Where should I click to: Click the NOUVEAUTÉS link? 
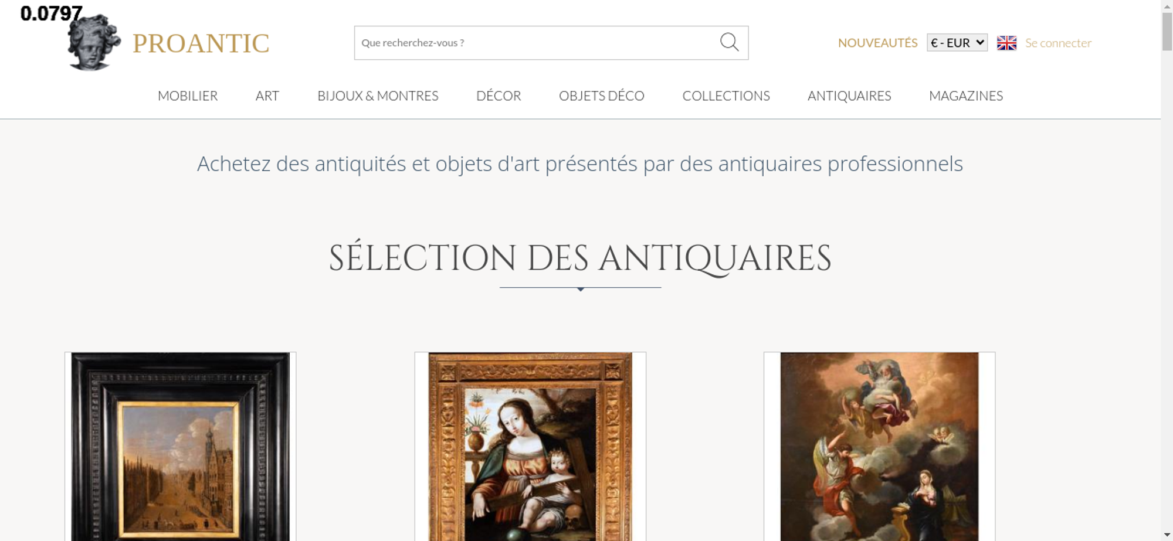[x=877, y=43]
